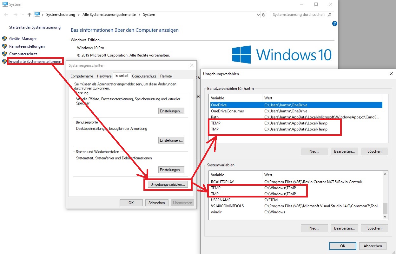Select the RCAUTOPLAY system variable
396x254 pixels.
pos(296,182)
